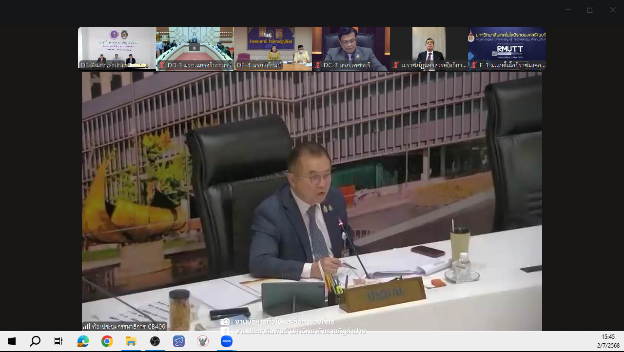The width and height of the screenshot is (624, 352).
Task: Open Task View on the taskbar
Action: click(58, 341)
